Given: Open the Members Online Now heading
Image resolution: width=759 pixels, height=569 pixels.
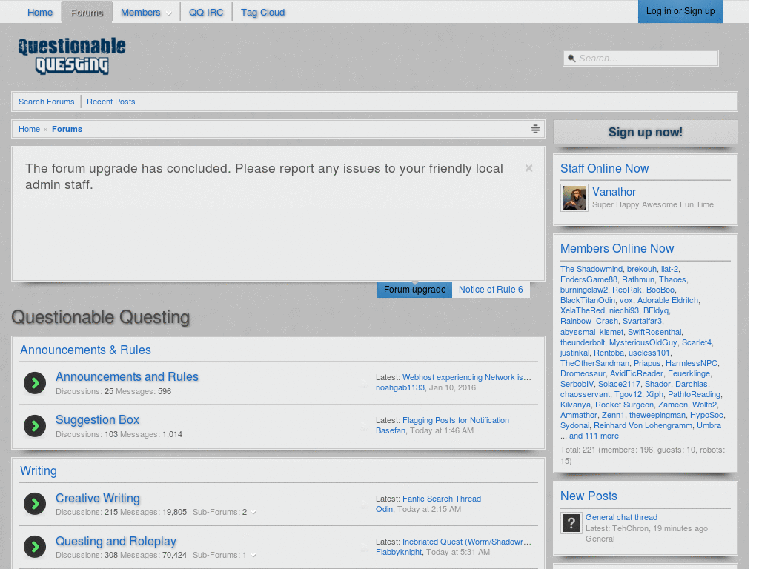Looking at the screenshot, I should pyautogui.click(x=617, y=248).
